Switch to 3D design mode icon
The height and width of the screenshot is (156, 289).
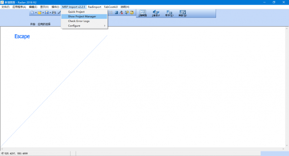(x=156, y=13)
